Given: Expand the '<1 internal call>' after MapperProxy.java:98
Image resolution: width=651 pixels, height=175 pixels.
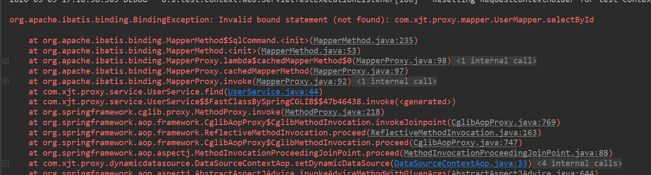Looking at the screenshot, I should [x=496, y=61].
